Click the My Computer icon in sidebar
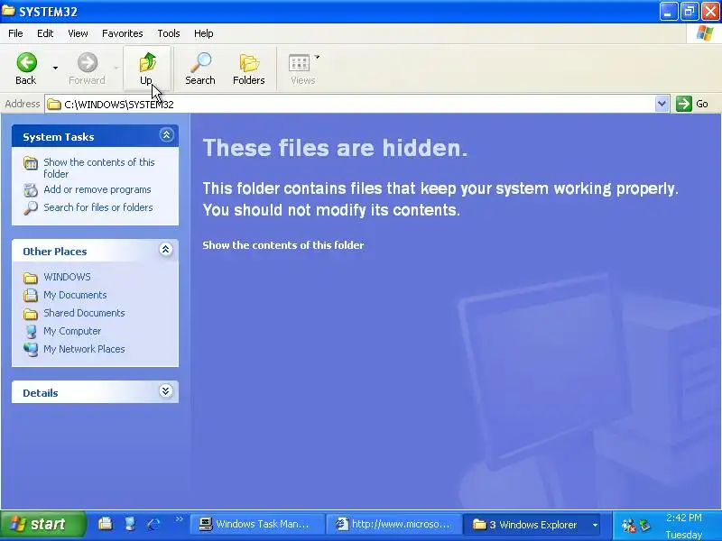722x541 pixels. tap(31, 332)
